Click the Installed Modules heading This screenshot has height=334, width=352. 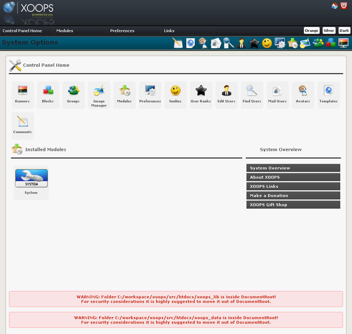pyautogui.click(x=46, y=150)
